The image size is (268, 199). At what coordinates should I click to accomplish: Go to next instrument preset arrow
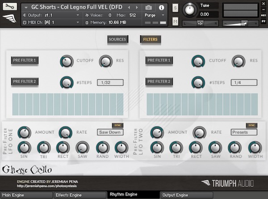(x=137, y=7)
